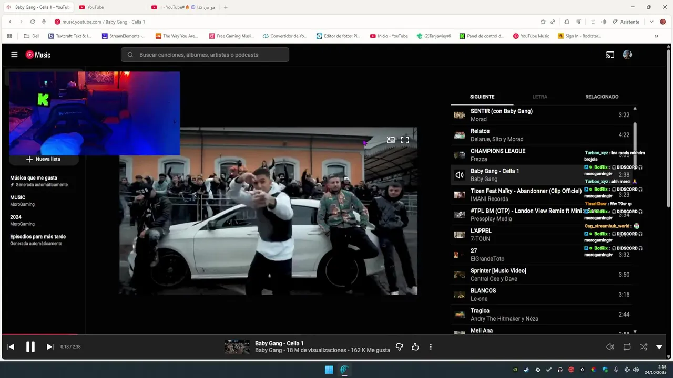Click the speaker icon on the playing queue item

[x=460, y=175]
